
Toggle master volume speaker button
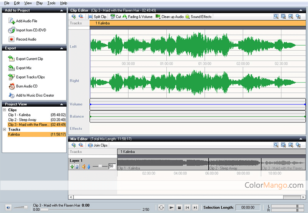(x=8, y=207)
